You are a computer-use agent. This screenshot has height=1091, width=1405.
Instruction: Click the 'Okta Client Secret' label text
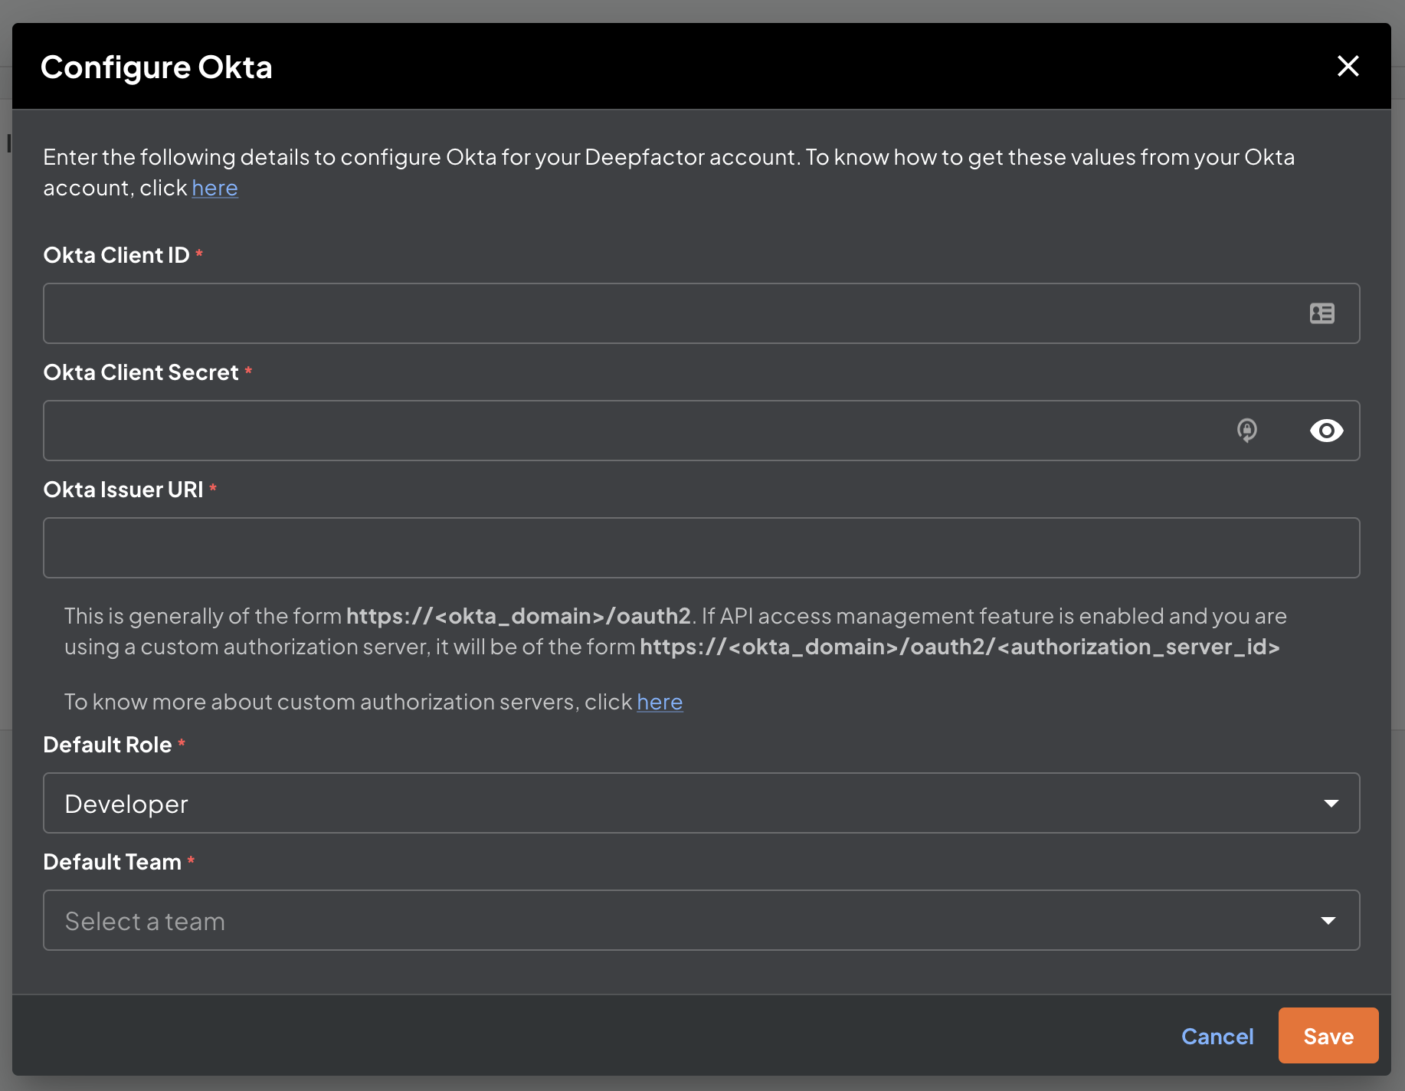[141, 372]
